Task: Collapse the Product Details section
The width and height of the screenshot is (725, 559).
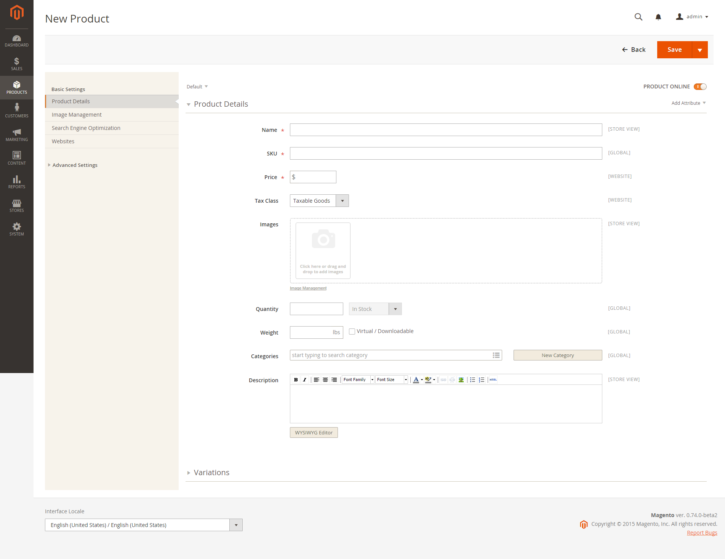Action: pyautogui.click(x=217, y=104)
